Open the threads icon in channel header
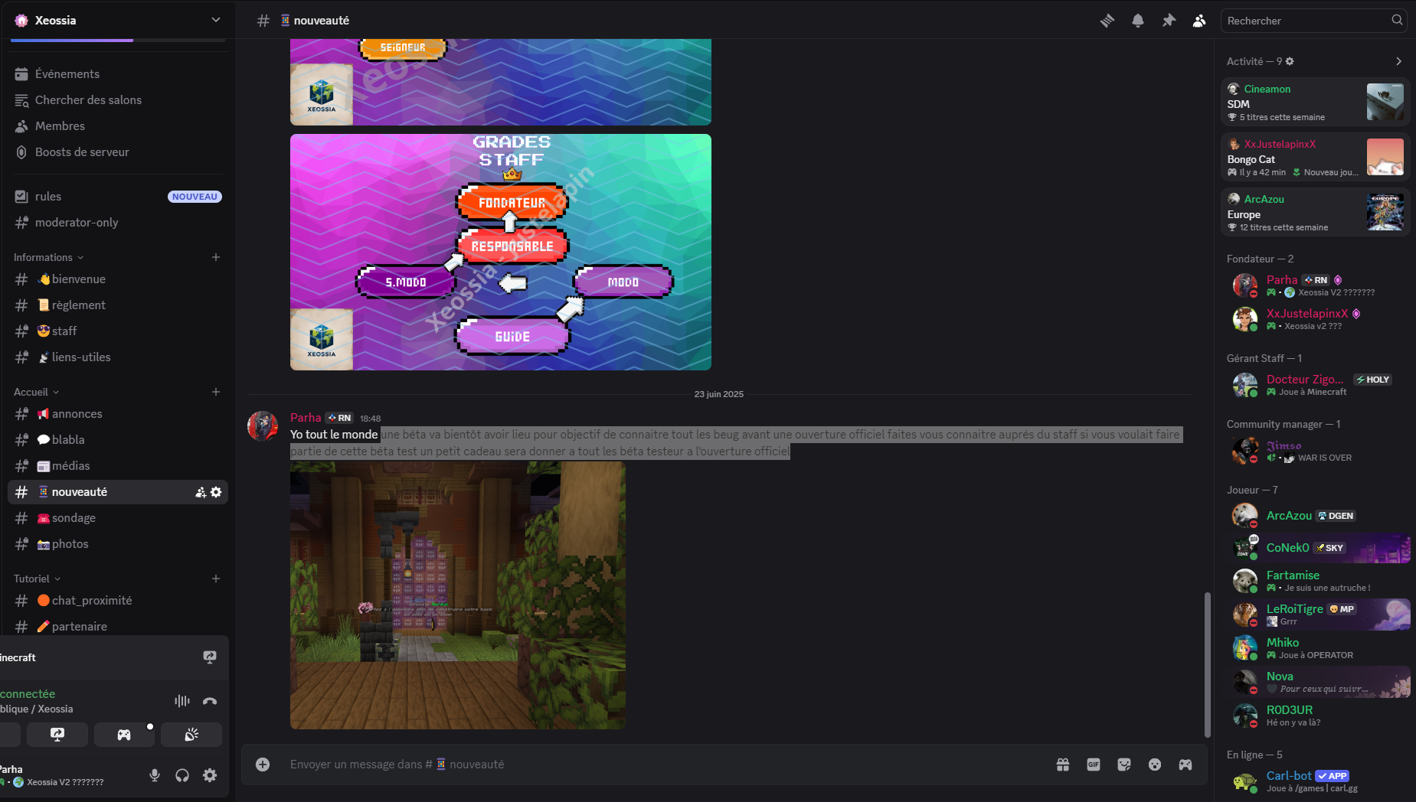Screen dimensions: 1416x802 (1107, 21)
